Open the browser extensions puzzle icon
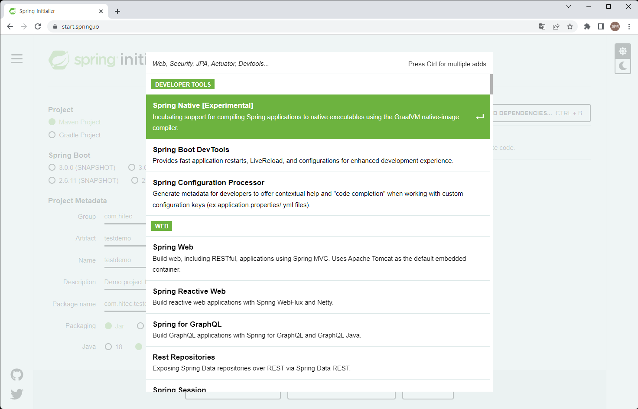Image resolution: width=638 pixels, height=409 pixels. pos(587,26)
